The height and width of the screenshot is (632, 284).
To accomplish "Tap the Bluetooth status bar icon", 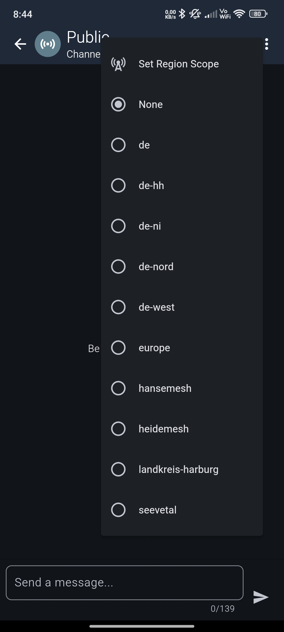I will pos(182,14).
